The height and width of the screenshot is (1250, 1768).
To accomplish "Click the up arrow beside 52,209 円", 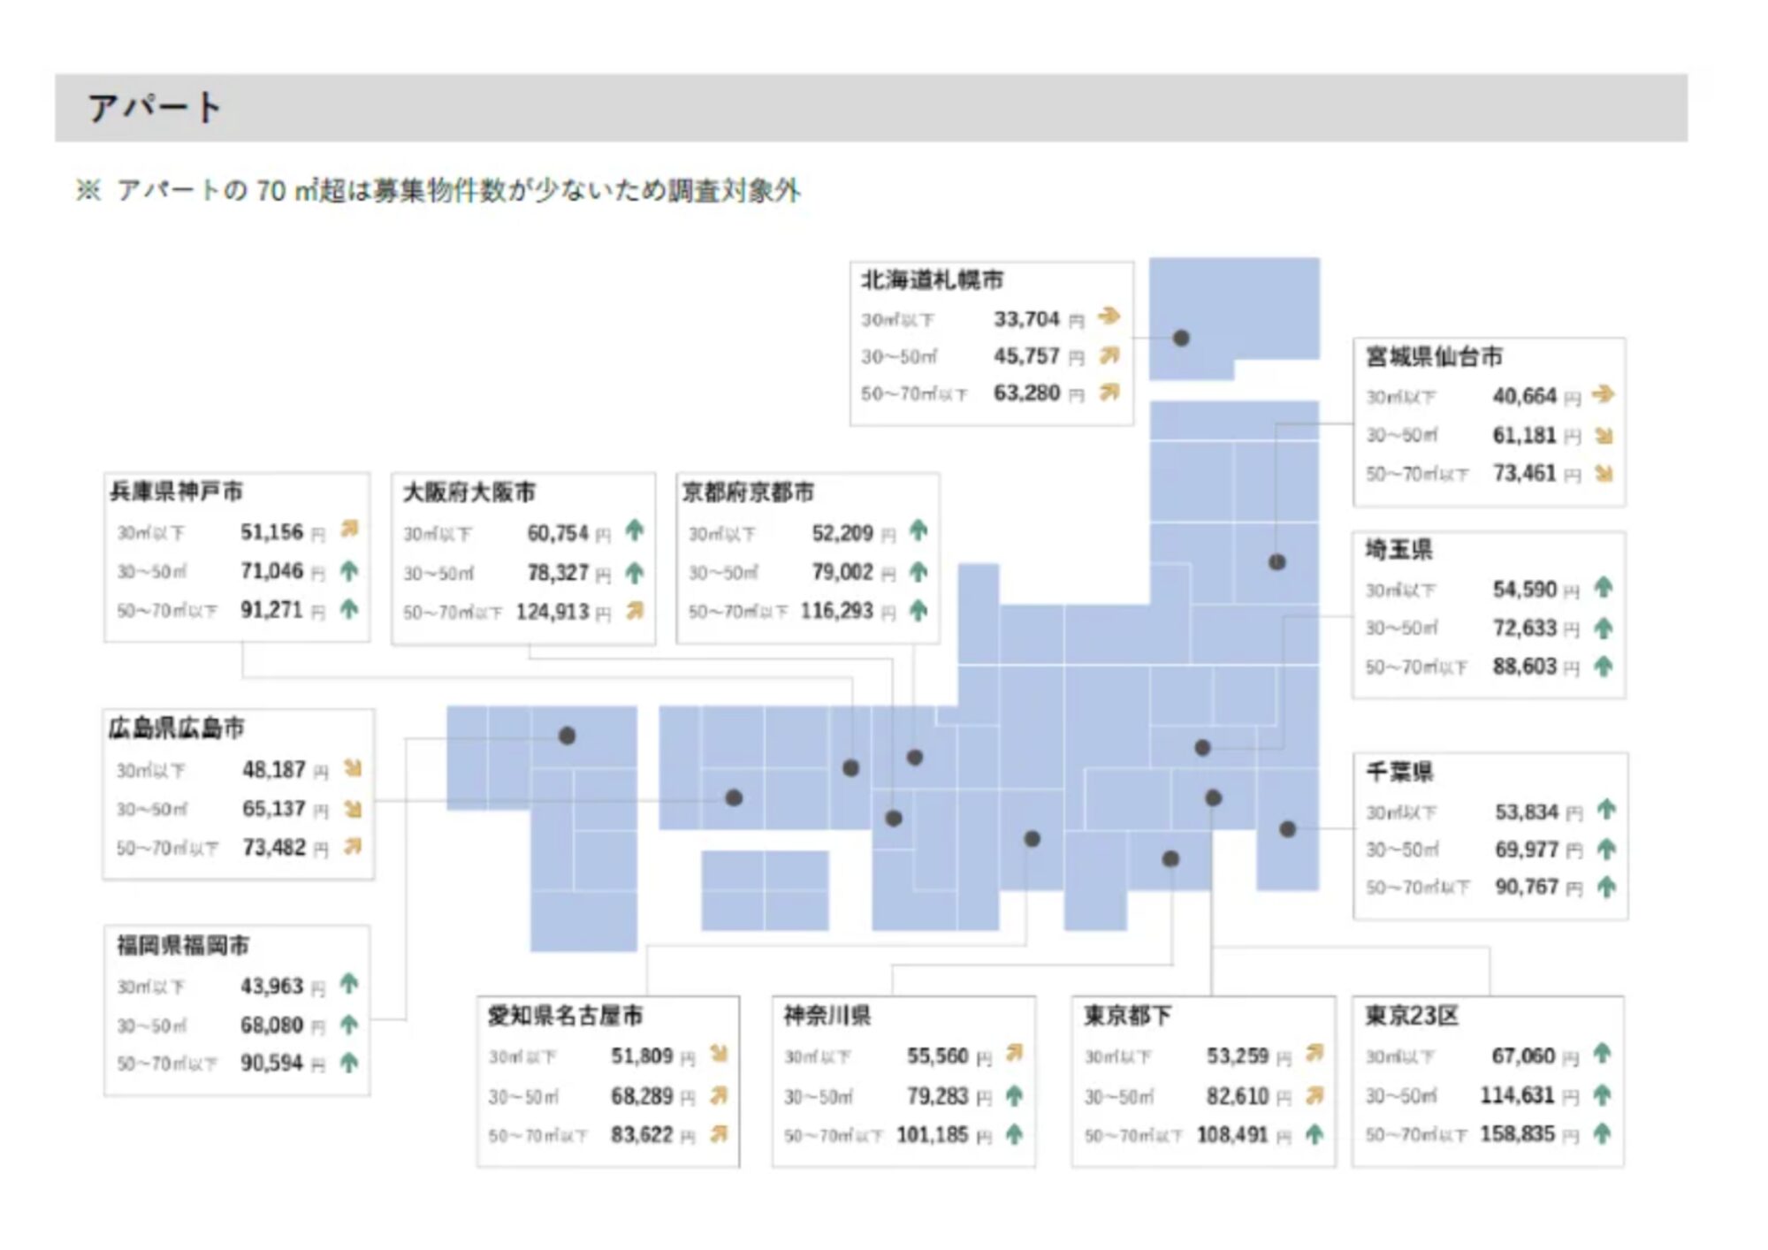I will tap(918, 530).
